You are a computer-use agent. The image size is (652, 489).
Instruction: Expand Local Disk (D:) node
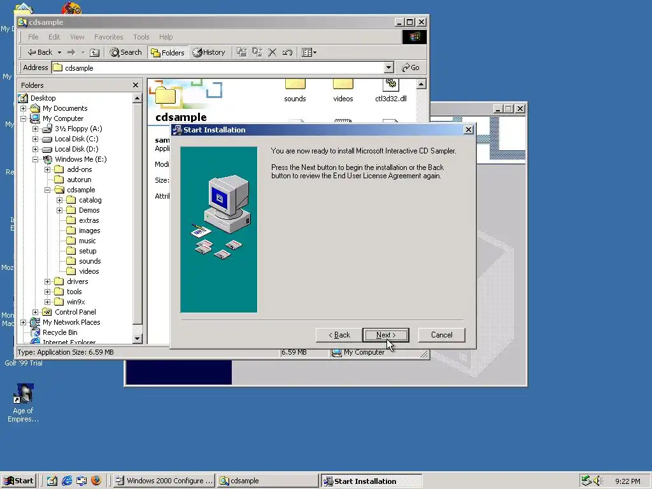click(x=36, y=149)
